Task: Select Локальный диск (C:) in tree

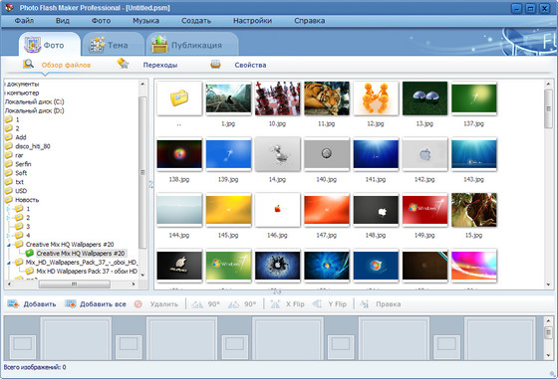Action: [x=34, y=101]
